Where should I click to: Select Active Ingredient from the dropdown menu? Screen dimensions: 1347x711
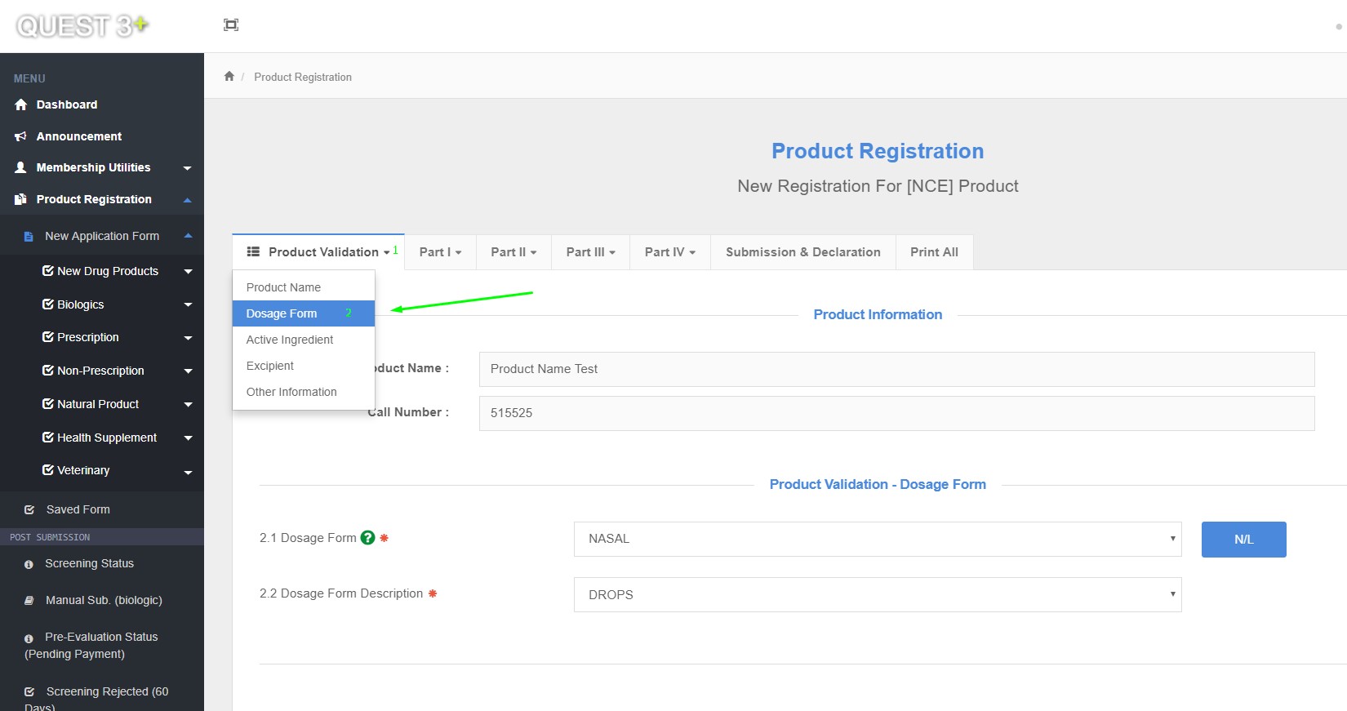coord(290,340)
